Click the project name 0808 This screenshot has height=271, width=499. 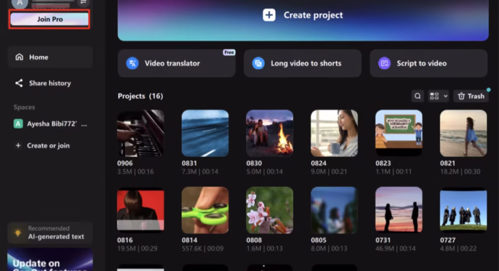point(254,240)
